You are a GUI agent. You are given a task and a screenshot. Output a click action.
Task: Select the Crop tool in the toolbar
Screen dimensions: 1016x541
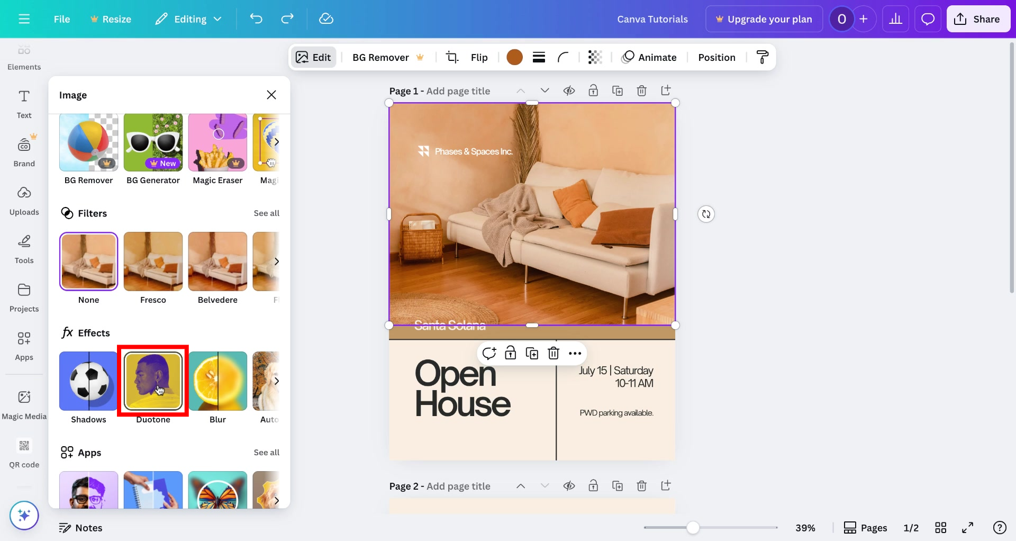pos(452,57)
